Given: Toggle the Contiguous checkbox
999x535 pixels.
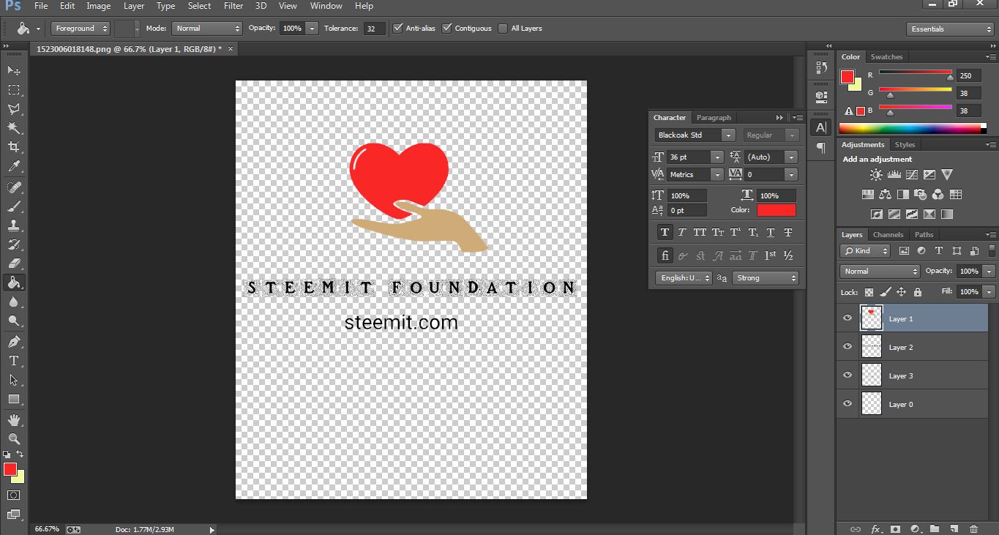Looking at the screenshot, I should (447, 29).
